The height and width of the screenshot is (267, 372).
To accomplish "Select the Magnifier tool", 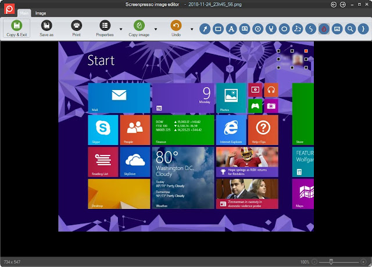I will (x=350, y=29).
